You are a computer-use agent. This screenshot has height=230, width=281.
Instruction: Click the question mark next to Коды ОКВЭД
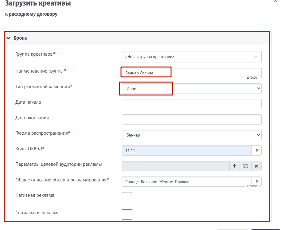[256, 150]
